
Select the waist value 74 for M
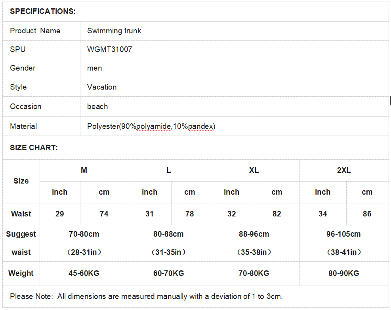point(104,214)
